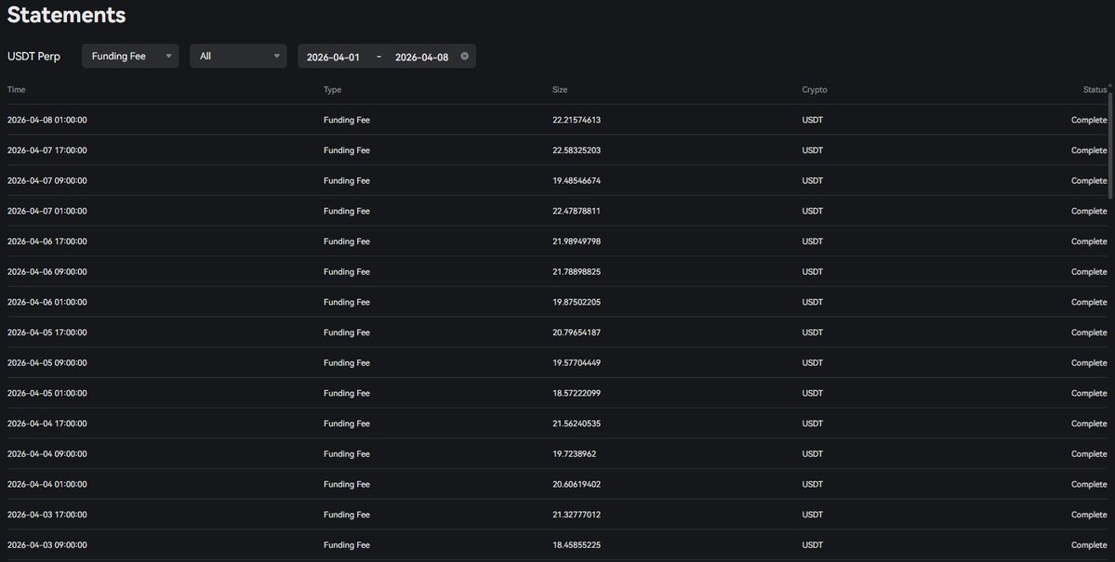Click size value 19.48546674
Screen dimensions: 1115x562
click(577, 181)
